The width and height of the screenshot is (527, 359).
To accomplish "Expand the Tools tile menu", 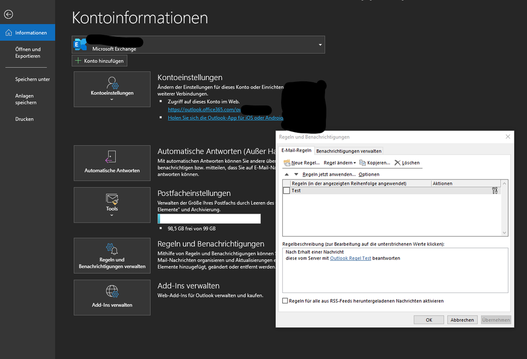I will click(x=112, y=205).
